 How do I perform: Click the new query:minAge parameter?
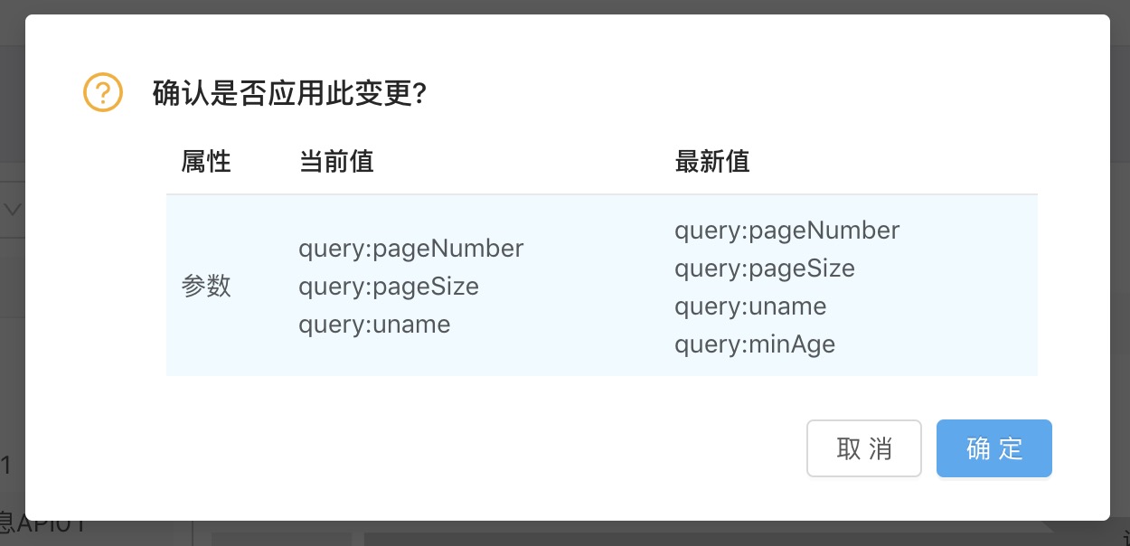(x=755, y=344)
